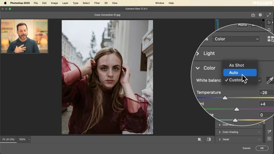Viewport: 274px width, 154px height.
Task: Click the portrait image preview
Action: (x=107, y=77)
